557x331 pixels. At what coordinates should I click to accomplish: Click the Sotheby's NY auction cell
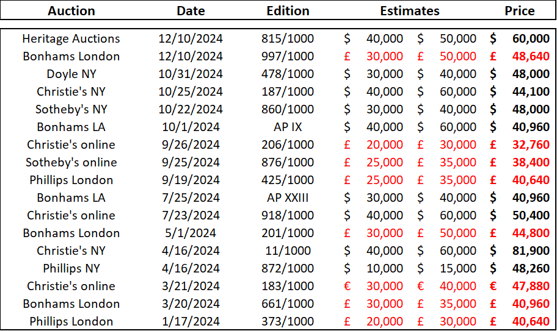[x=71, y=110]
